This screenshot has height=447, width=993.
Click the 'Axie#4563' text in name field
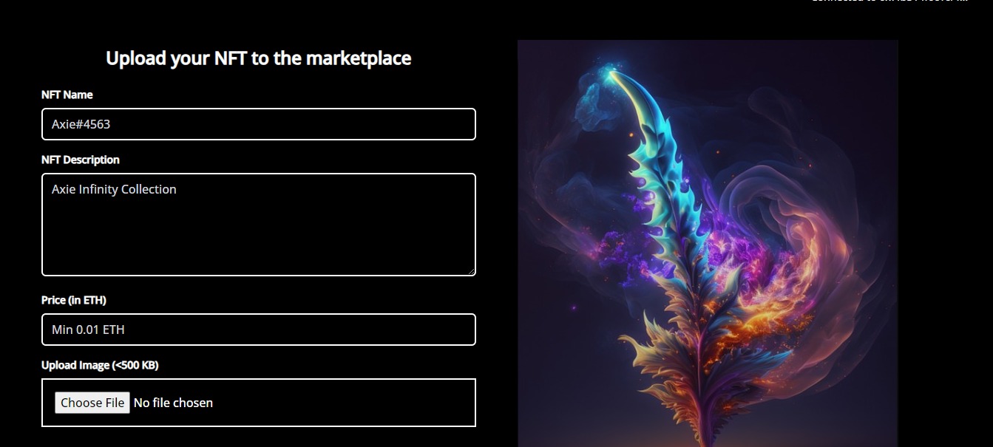pyautogui.click(x=81, y=124)
